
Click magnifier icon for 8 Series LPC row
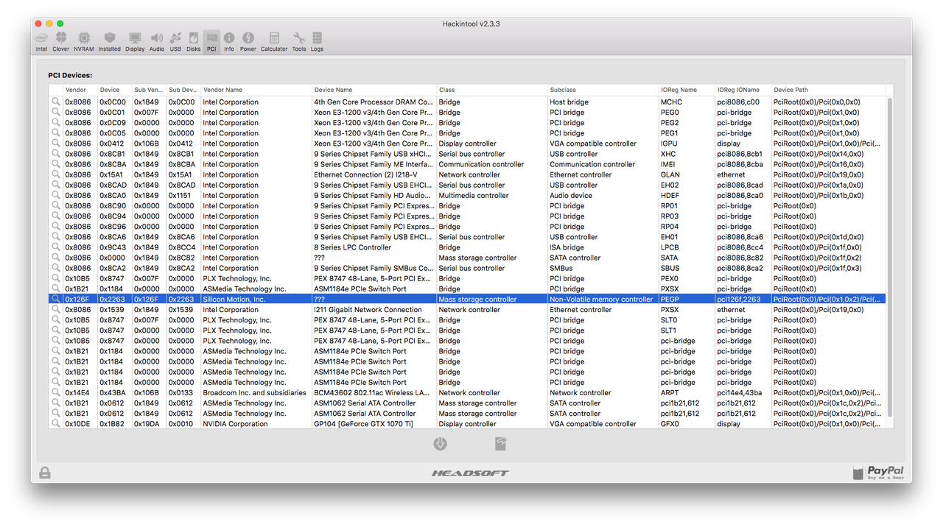point(55,247)
